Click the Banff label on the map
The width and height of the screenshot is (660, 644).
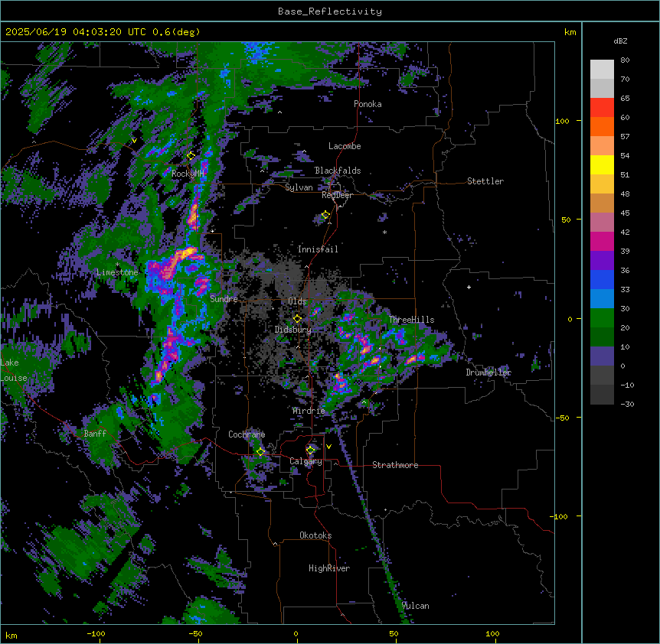(x=95, y=434)
